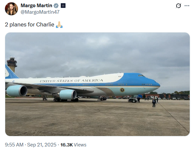Click the airport control tower in photo
194x151 pixels.
pos(12,64)
